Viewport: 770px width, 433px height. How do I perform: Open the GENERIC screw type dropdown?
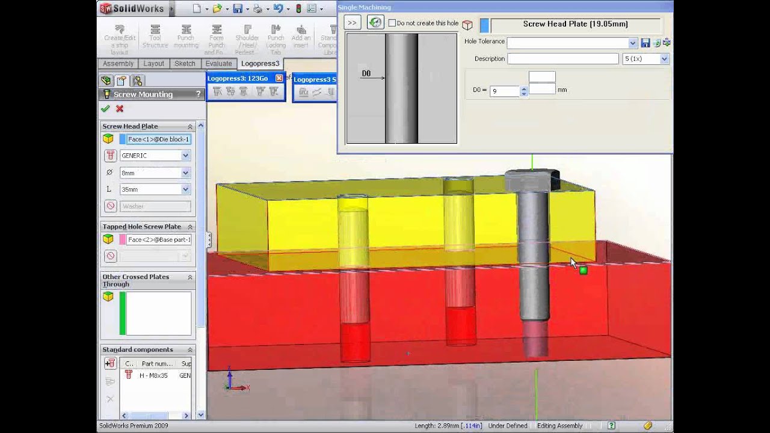click(x=185, y=155)
